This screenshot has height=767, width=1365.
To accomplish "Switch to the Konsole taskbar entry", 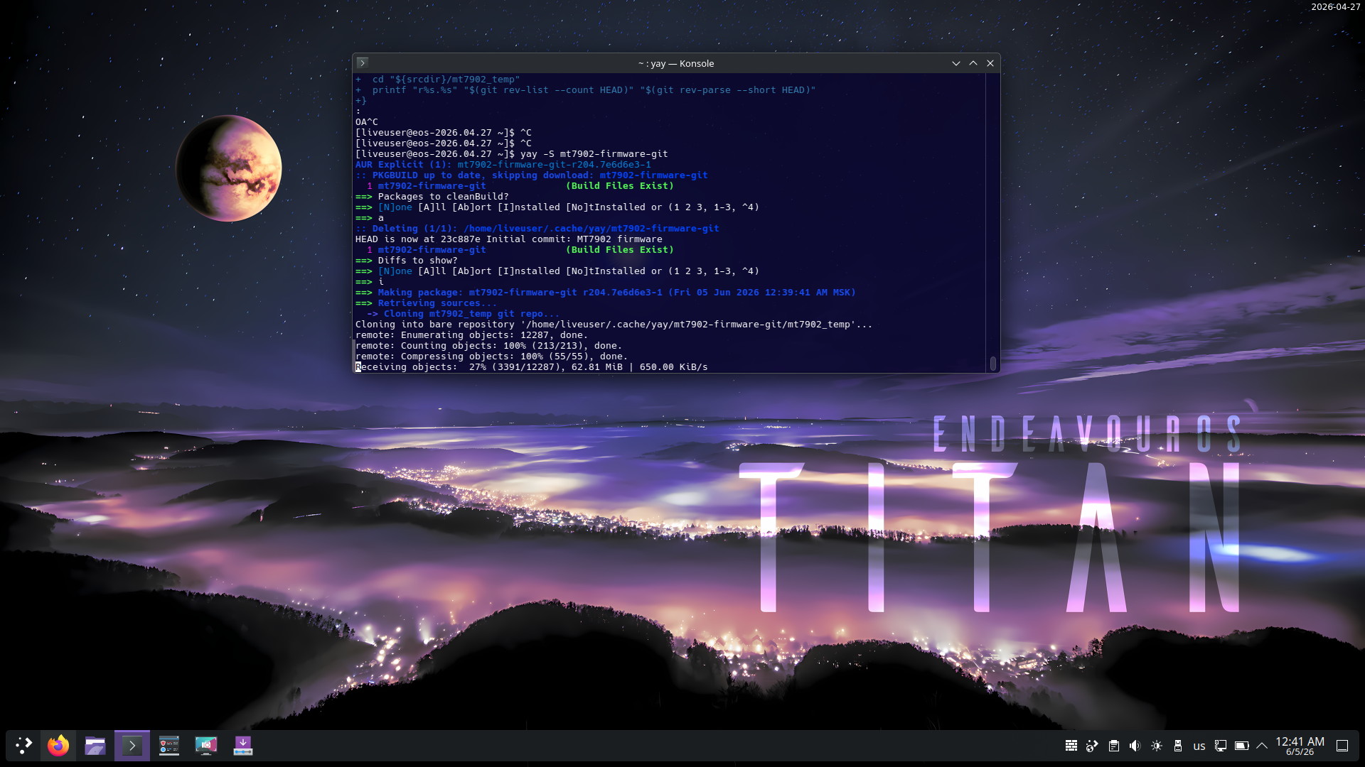I will (132, 746).
